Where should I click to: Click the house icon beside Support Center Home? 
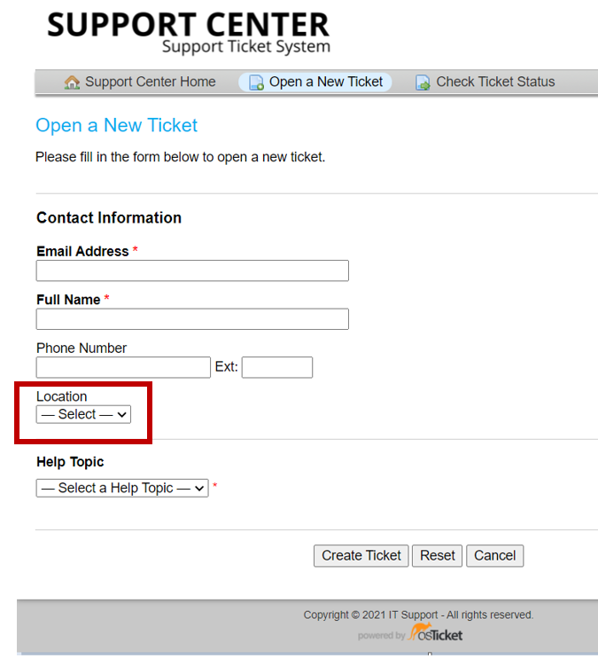click(x=73, y=82)
